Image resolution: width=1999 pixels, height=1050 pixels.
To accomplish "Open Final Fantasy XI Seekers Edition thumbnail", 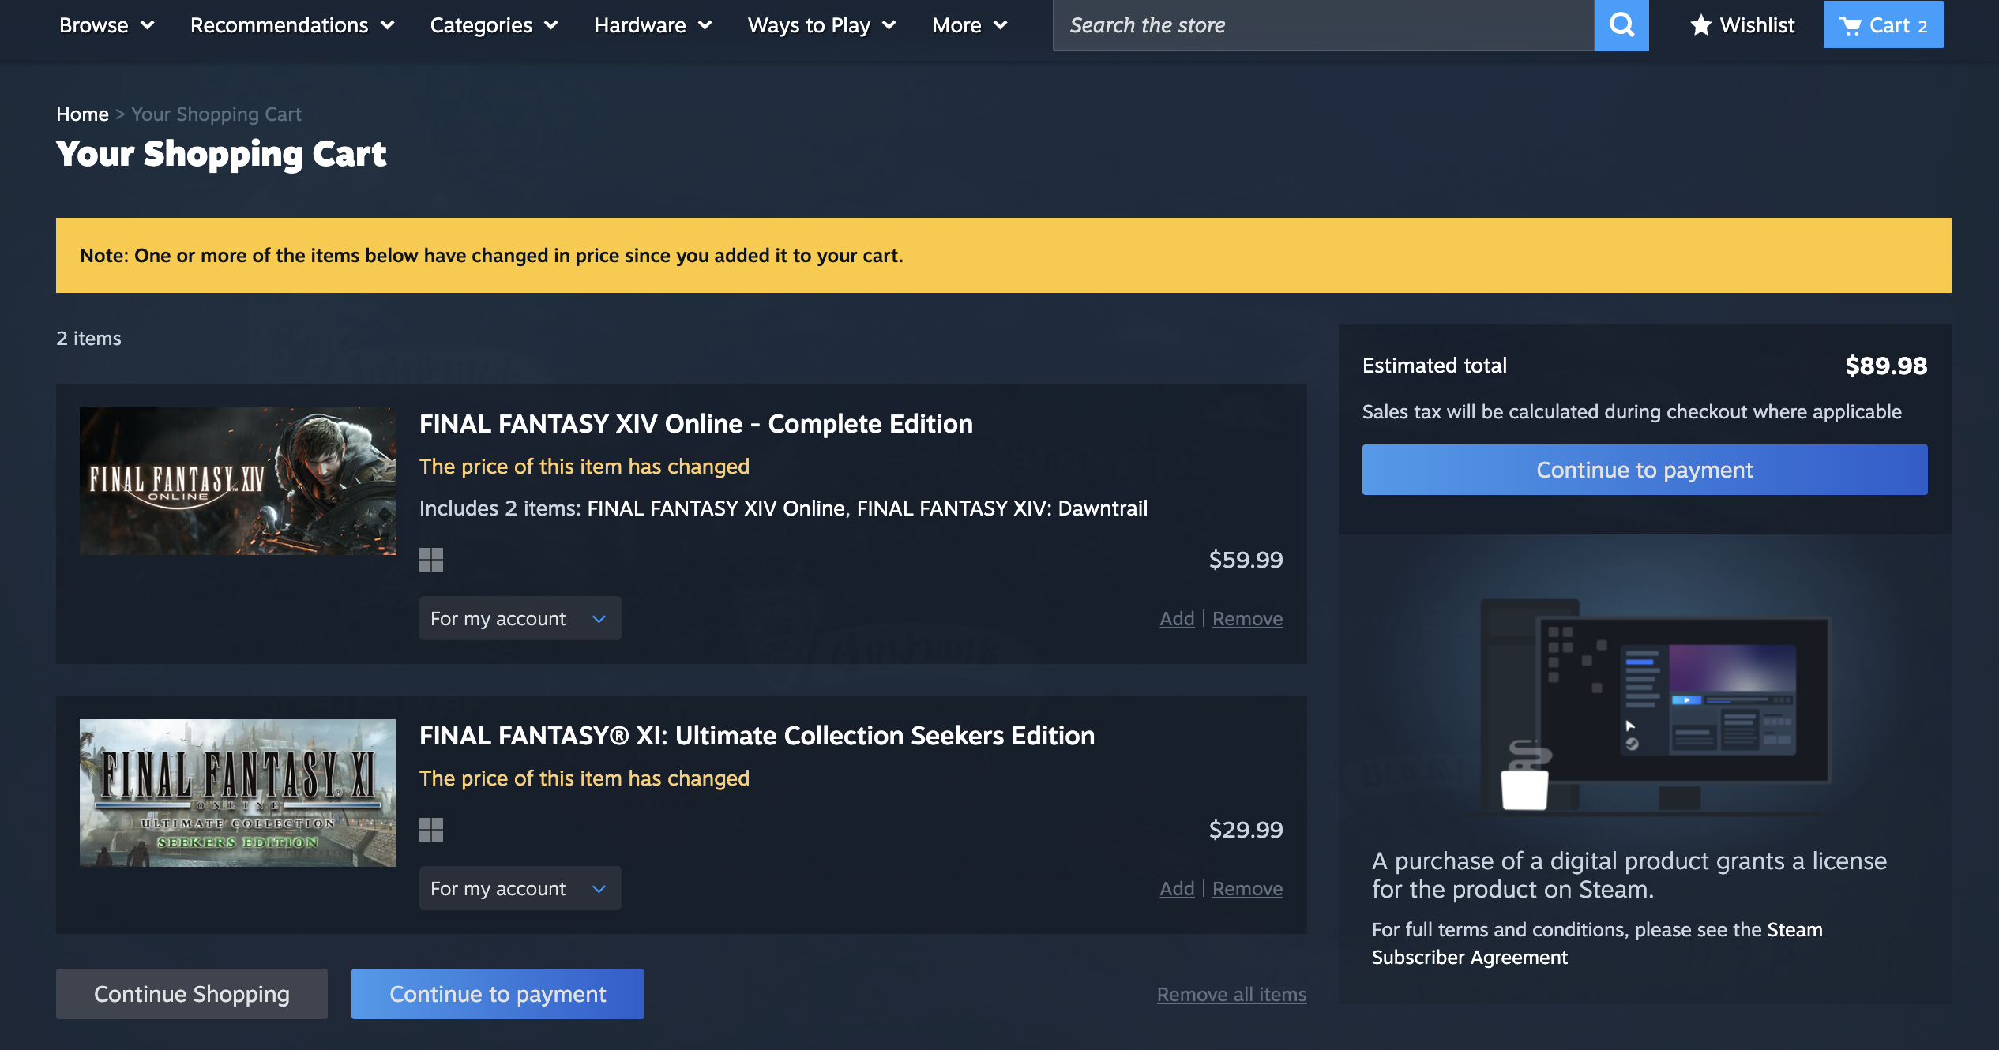I will click(238, 793).
